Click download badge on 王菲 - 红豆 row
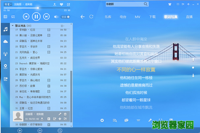Viewport: 200px width, 133px height. point(49,108)
